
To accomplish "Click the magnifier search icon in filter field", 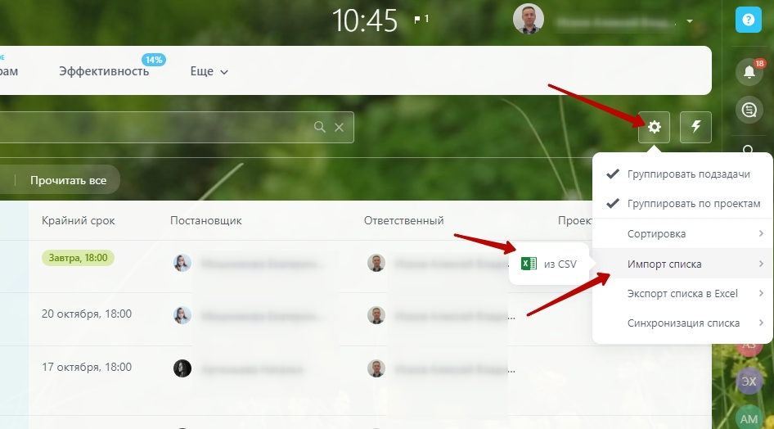I will (x=320, y=128).
